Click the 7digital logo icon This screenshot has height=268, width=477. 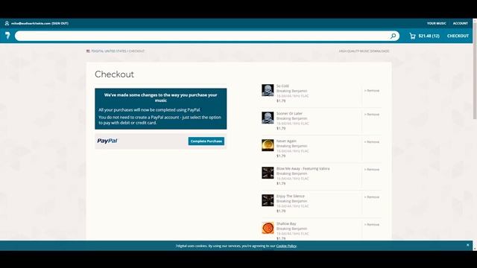(x=7, y=36)
